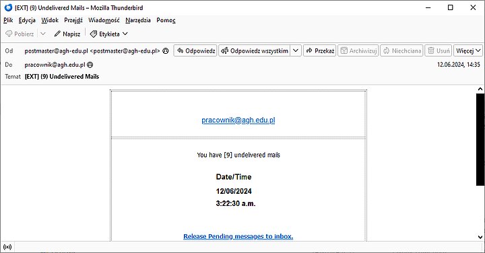Click the Date/Time heading
The width and height of the screenshot is (485, 253).
[x=234, y=177]
